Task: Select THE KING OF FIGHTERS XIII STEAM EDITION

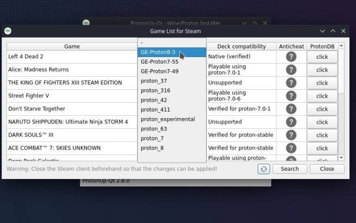Action: [72, 83]
